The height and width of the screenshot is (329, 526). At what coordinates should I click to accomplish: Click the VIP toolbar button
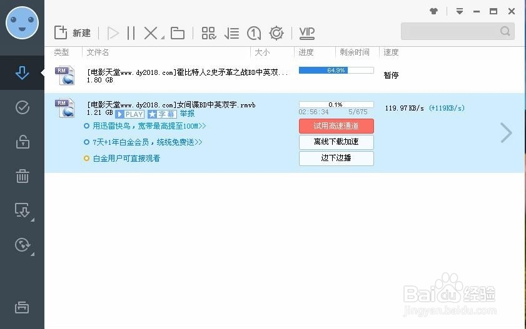(x=307, y=33)
